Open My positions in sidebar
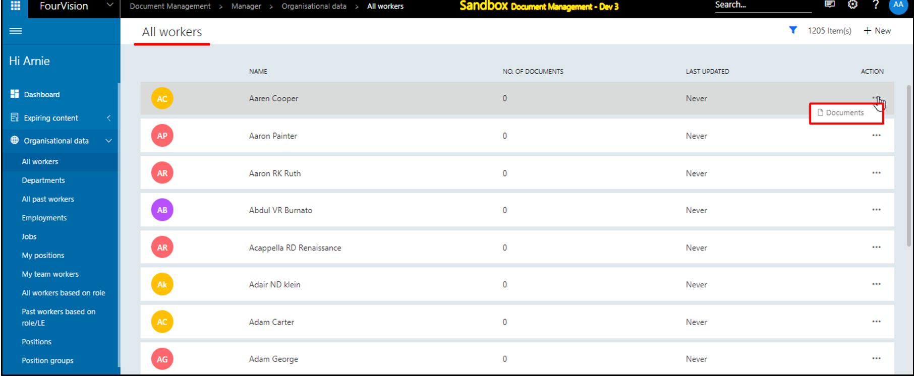Image resolution: width=914 pixels, height=376 pixels. click(43, 255)
